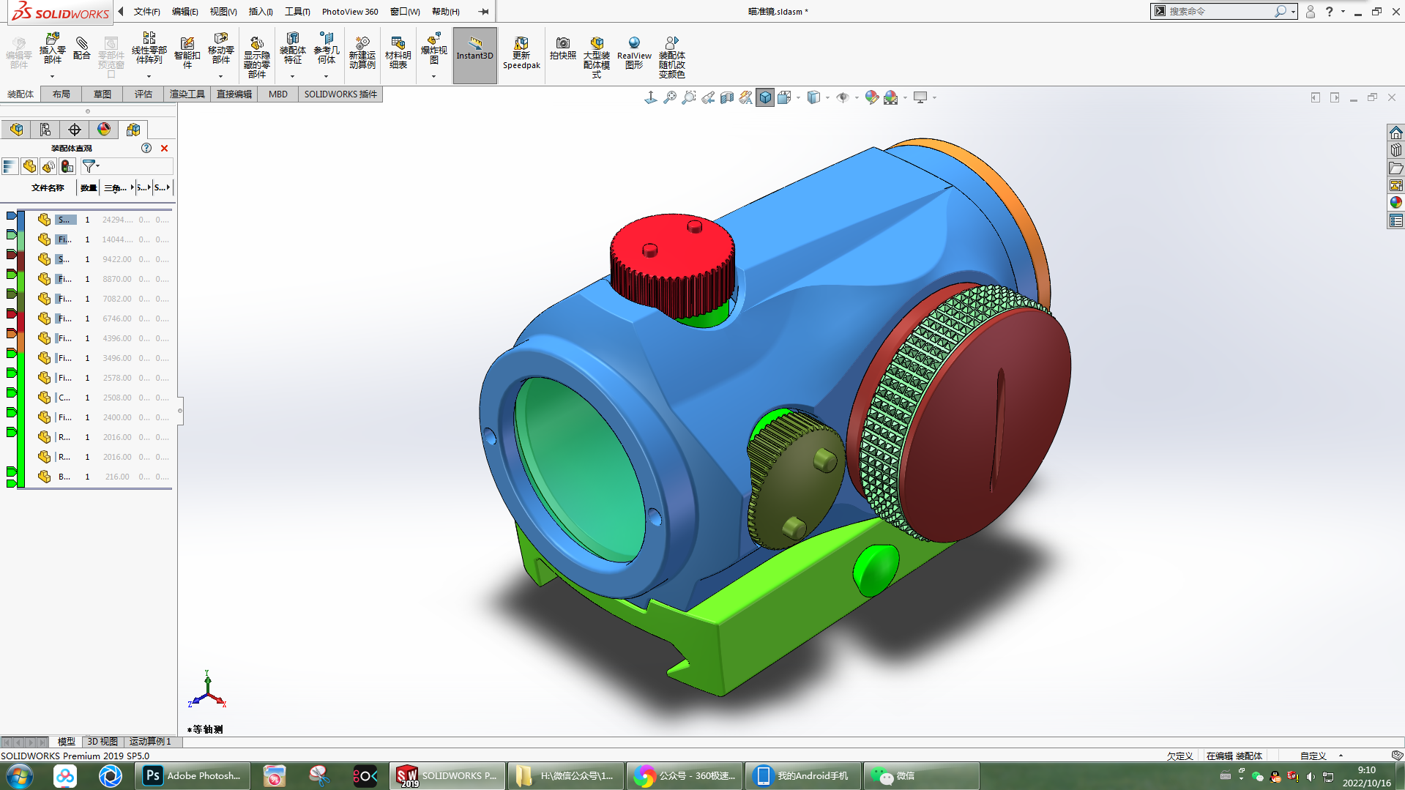Toggle traffic-light color display in Assembly Visualization
Viewport: 1405px width, 790px height.
[x=67, y=167]
